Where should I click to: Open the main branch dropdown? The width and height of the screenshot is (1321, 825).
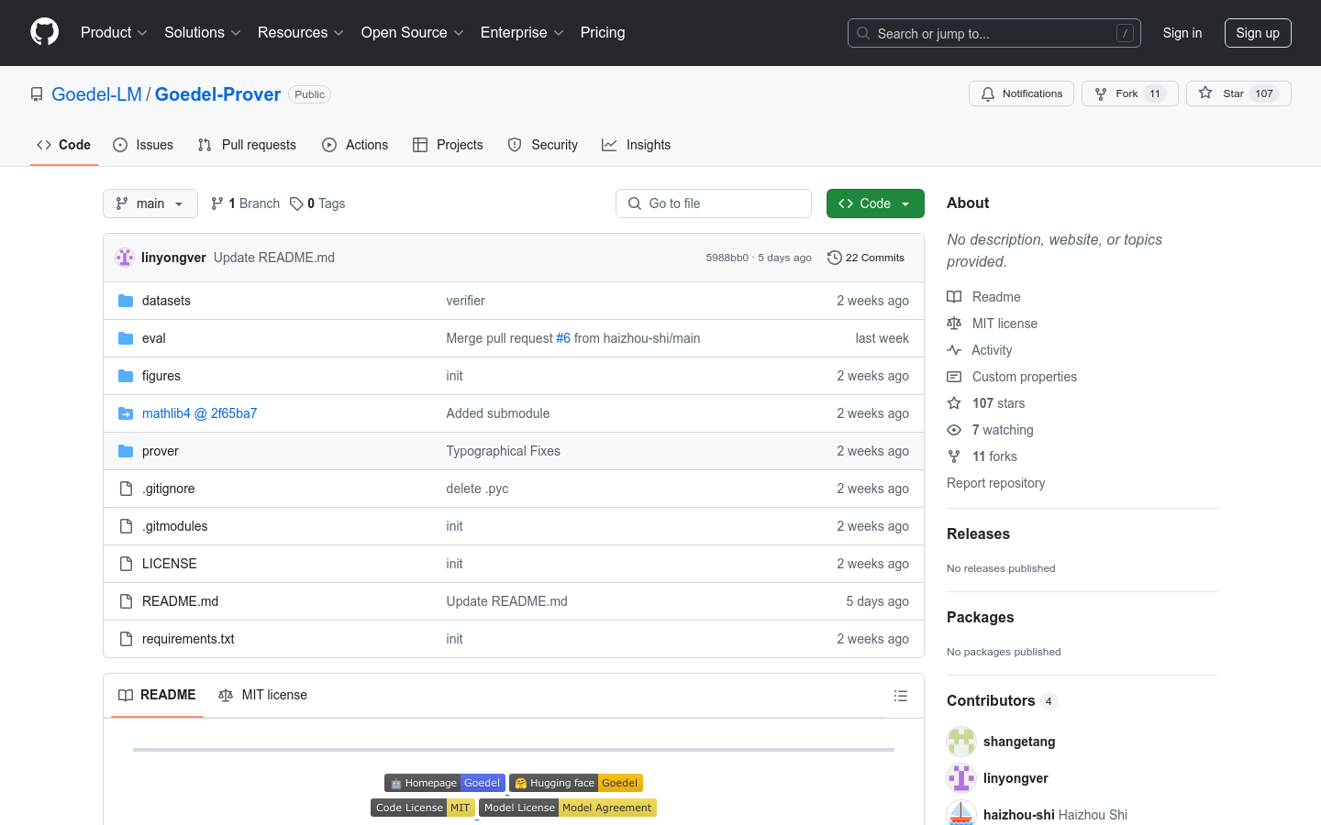point(150,203)
